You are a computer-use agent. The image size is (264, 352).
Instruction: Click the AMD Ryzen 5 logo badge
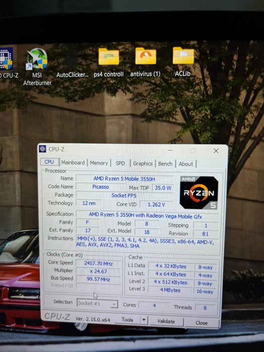point(199,193)
